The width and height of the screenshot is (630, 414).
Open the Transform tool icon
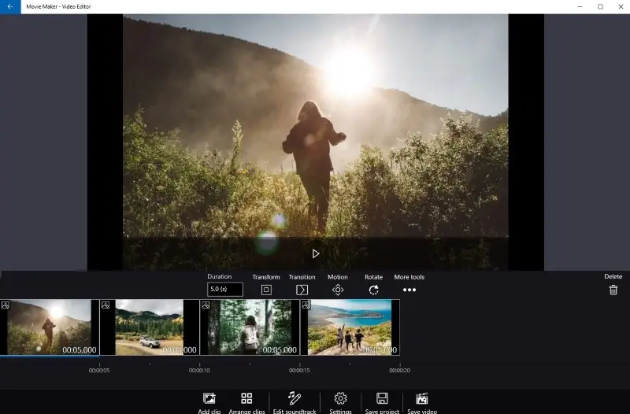coord(266,290)
